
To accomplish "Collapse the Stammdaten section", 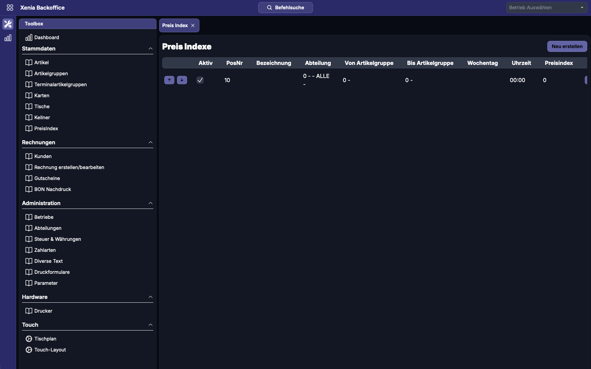I will [150, 49].
